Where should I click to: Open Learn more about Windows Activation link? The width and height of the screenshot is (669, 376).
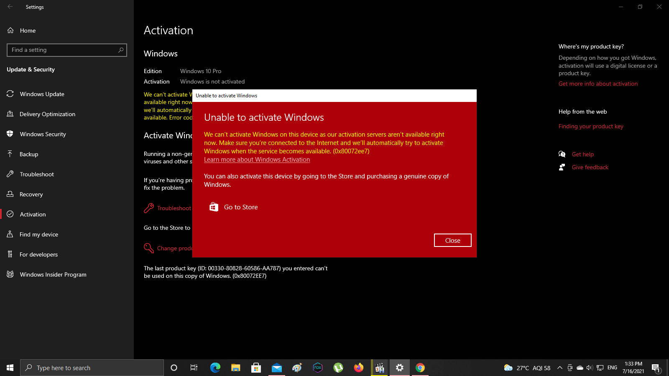257,160
